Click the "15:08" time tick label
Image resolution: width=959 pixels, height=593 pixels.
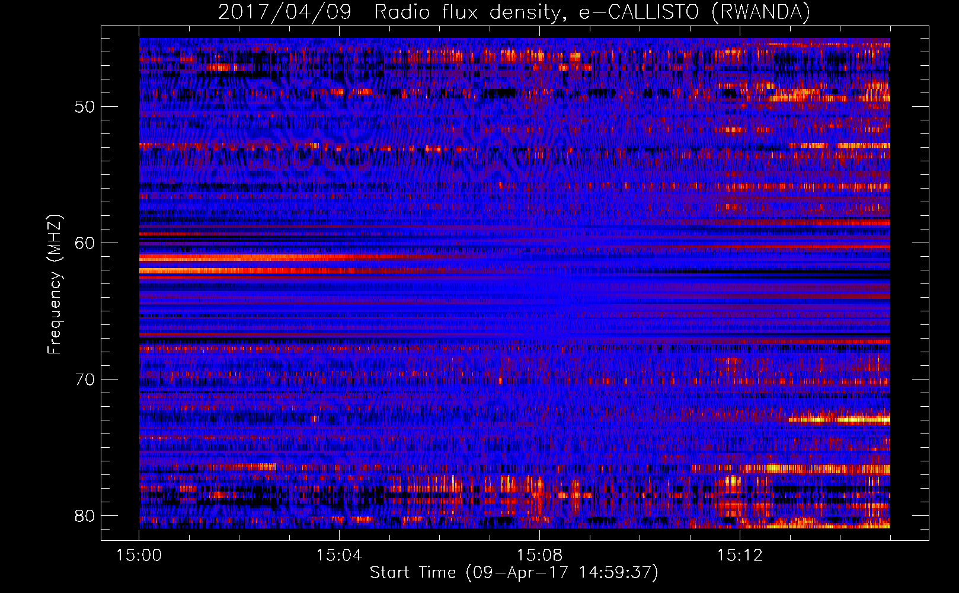coord(539,555)
